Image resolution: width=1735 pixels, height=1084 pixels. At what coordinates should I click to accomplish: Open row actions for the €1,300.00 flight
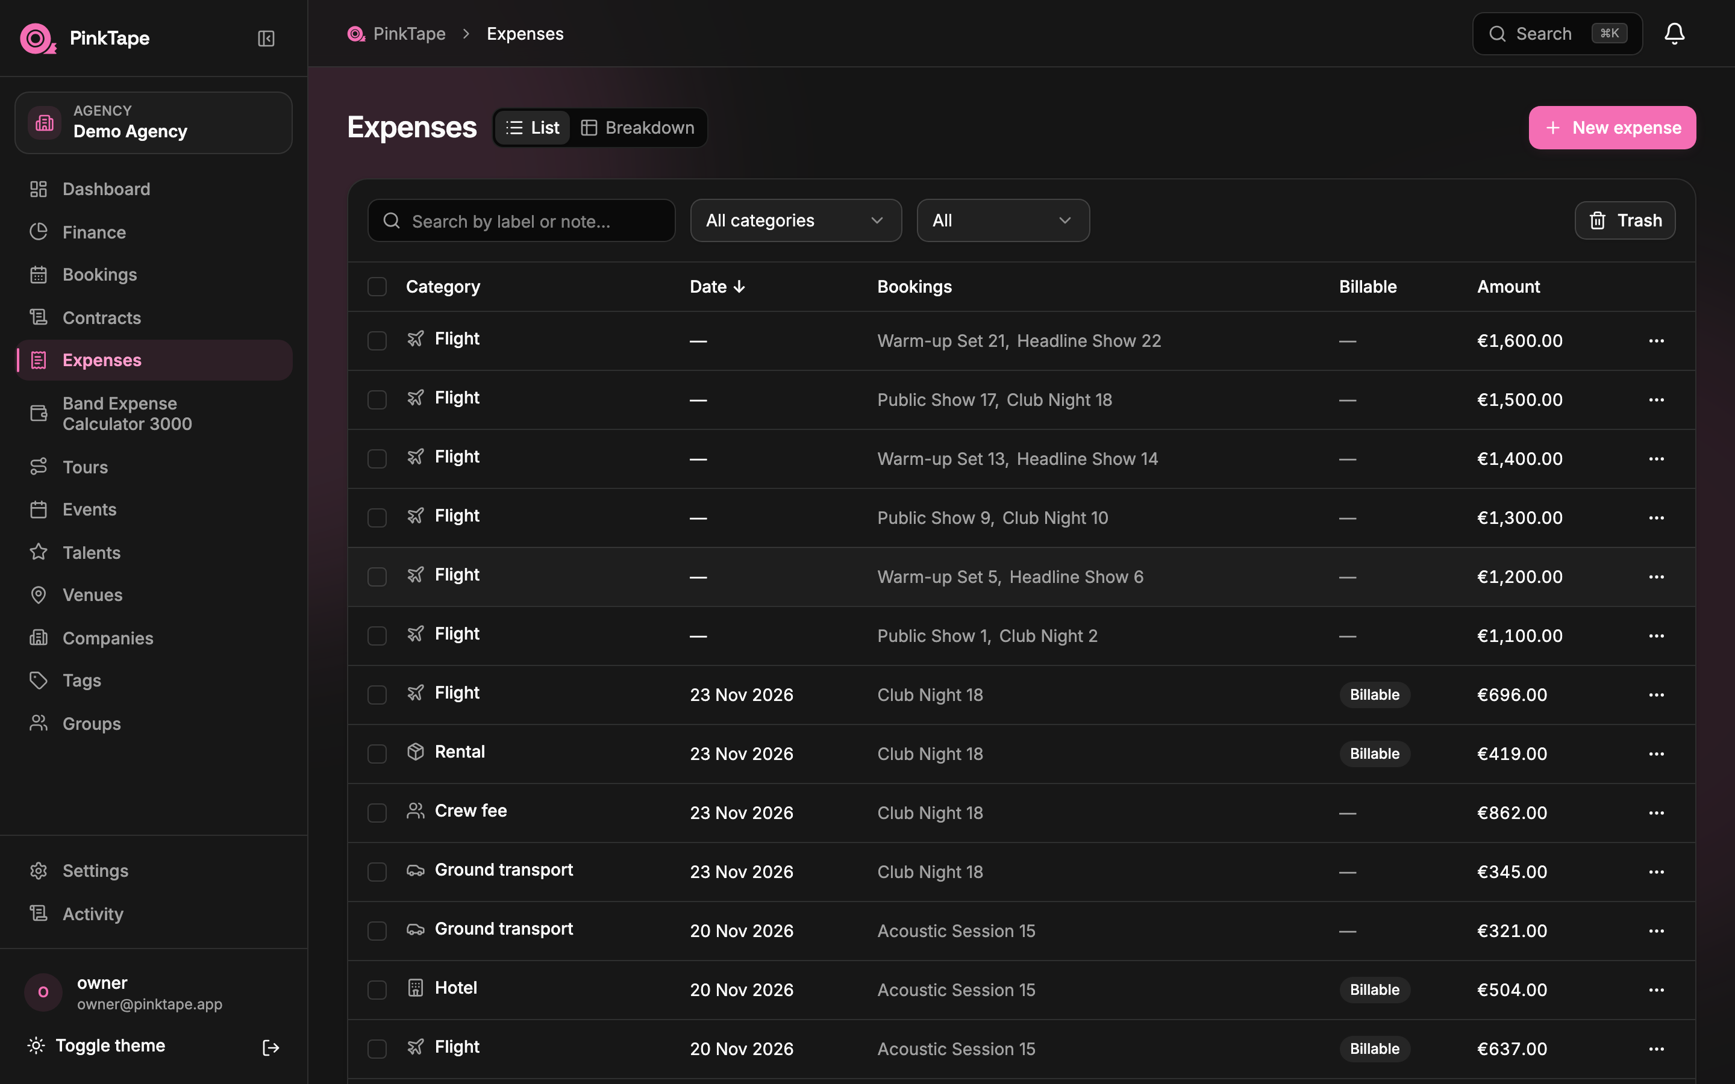click(1656, 518)
